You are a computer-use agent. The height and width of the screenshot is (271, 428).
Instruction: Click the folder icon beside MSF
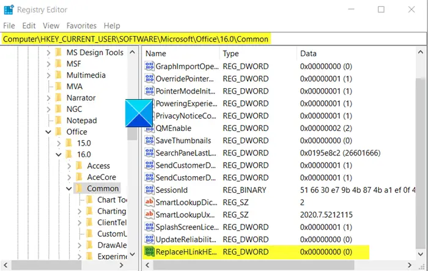(x=59, y=64)
